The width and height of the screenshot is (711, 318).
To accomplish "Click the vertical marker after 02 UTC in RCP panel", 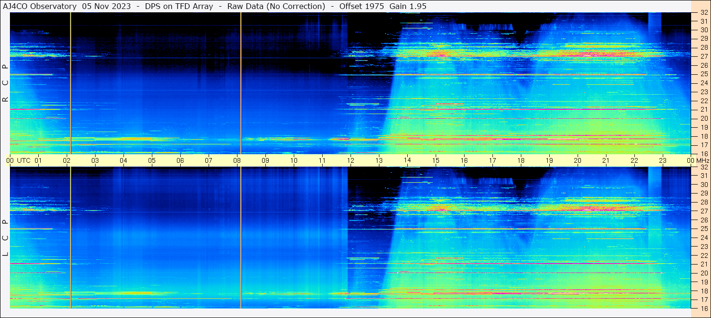I will tap(70, 83).
